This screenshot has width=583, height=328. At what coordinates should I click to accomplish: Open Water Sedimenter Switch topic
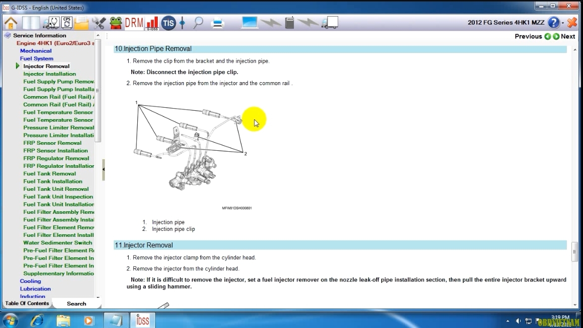pos(58,243)
